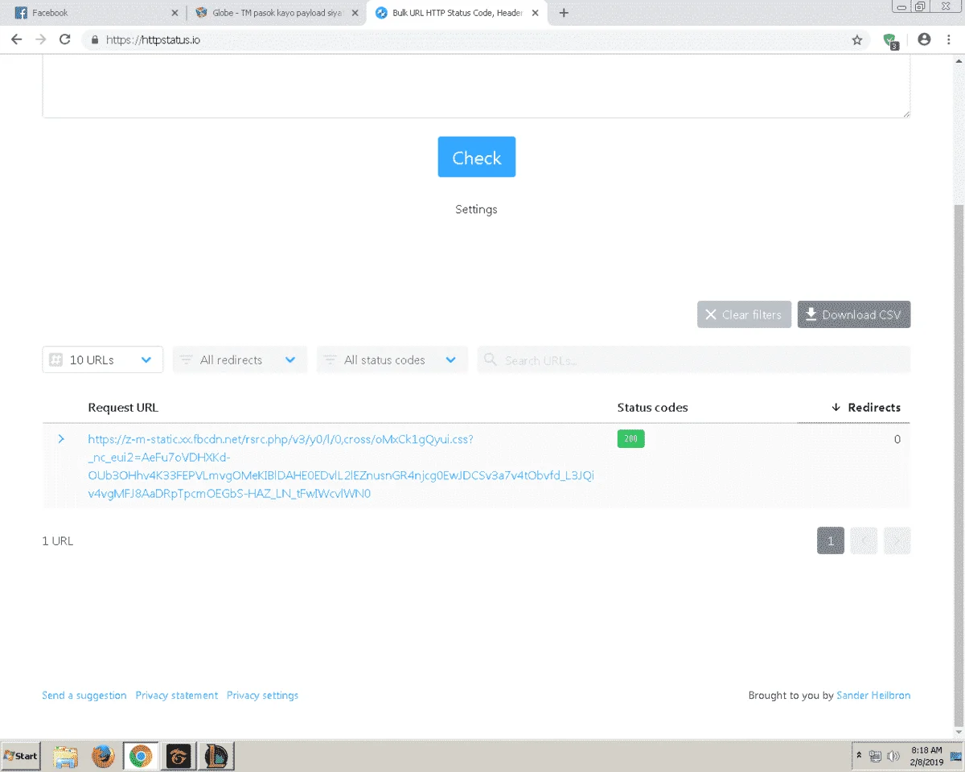Click the Download CSV button
This screenshot has height=772, width=965.
point(853,314)
